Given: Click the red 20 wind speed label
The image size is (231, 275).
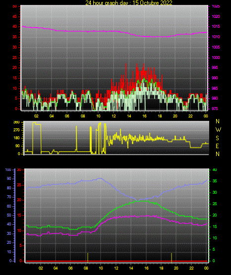Looking at the screenshot, I should coord(14,68).
